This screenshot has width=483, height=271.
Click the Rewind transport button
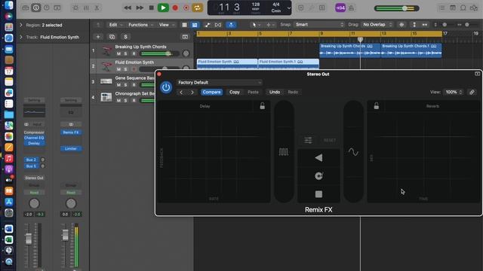point(128,8)
